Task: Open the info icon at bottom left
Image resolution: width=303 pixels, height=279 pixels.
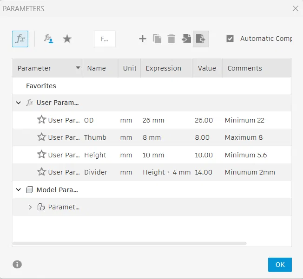Action: [x=17, y=265]
